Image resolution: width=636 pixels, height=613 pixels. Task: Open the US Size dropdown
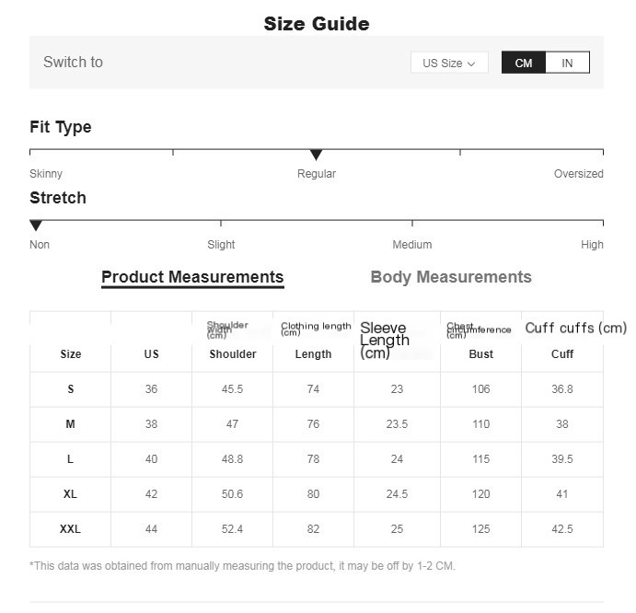[449, 63]
